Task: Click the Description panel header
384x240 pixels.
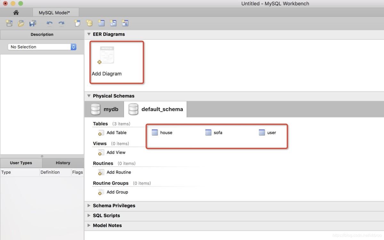Action: pyautogui.click(x=42, y=34)
